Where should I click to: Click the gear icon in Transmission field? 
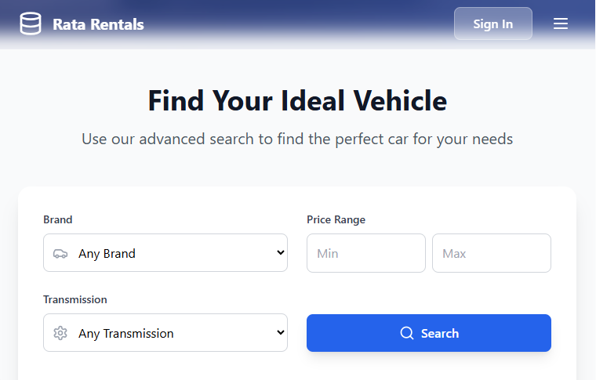click(x=60, y=333)
